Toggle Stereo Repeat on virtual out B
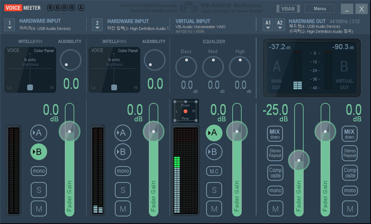 [350, 153]
